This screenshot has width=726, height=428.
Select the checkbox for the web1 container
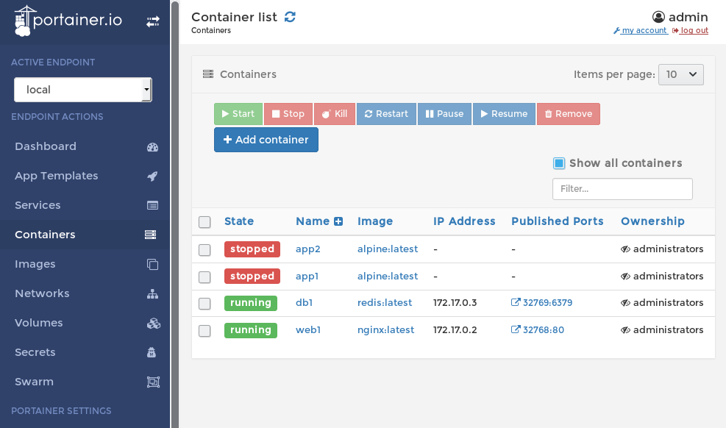pos(204,331)
